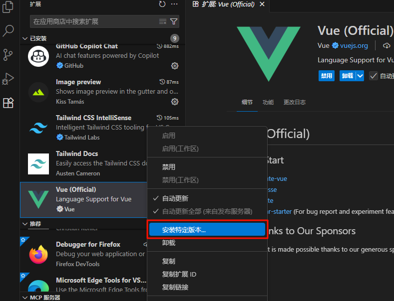Select Image preview extension title
Viewport: 394px width, 301px height.
click(x=78, y=82)
